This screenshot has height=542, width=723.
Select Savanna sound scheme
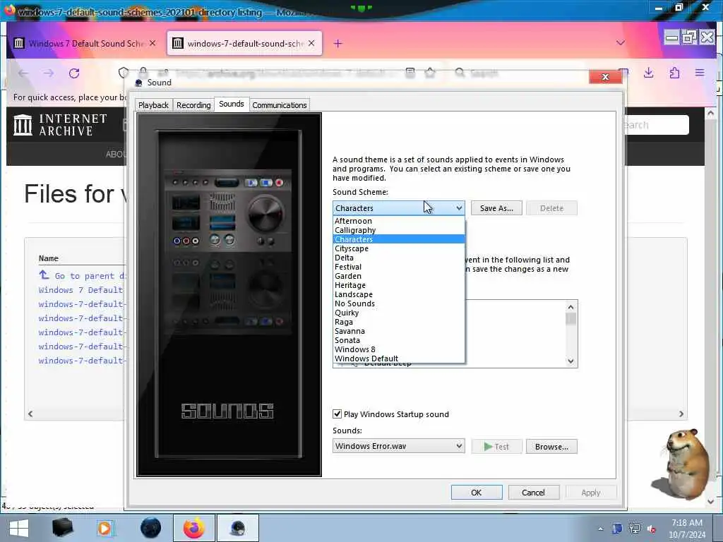tap(398, 332)
